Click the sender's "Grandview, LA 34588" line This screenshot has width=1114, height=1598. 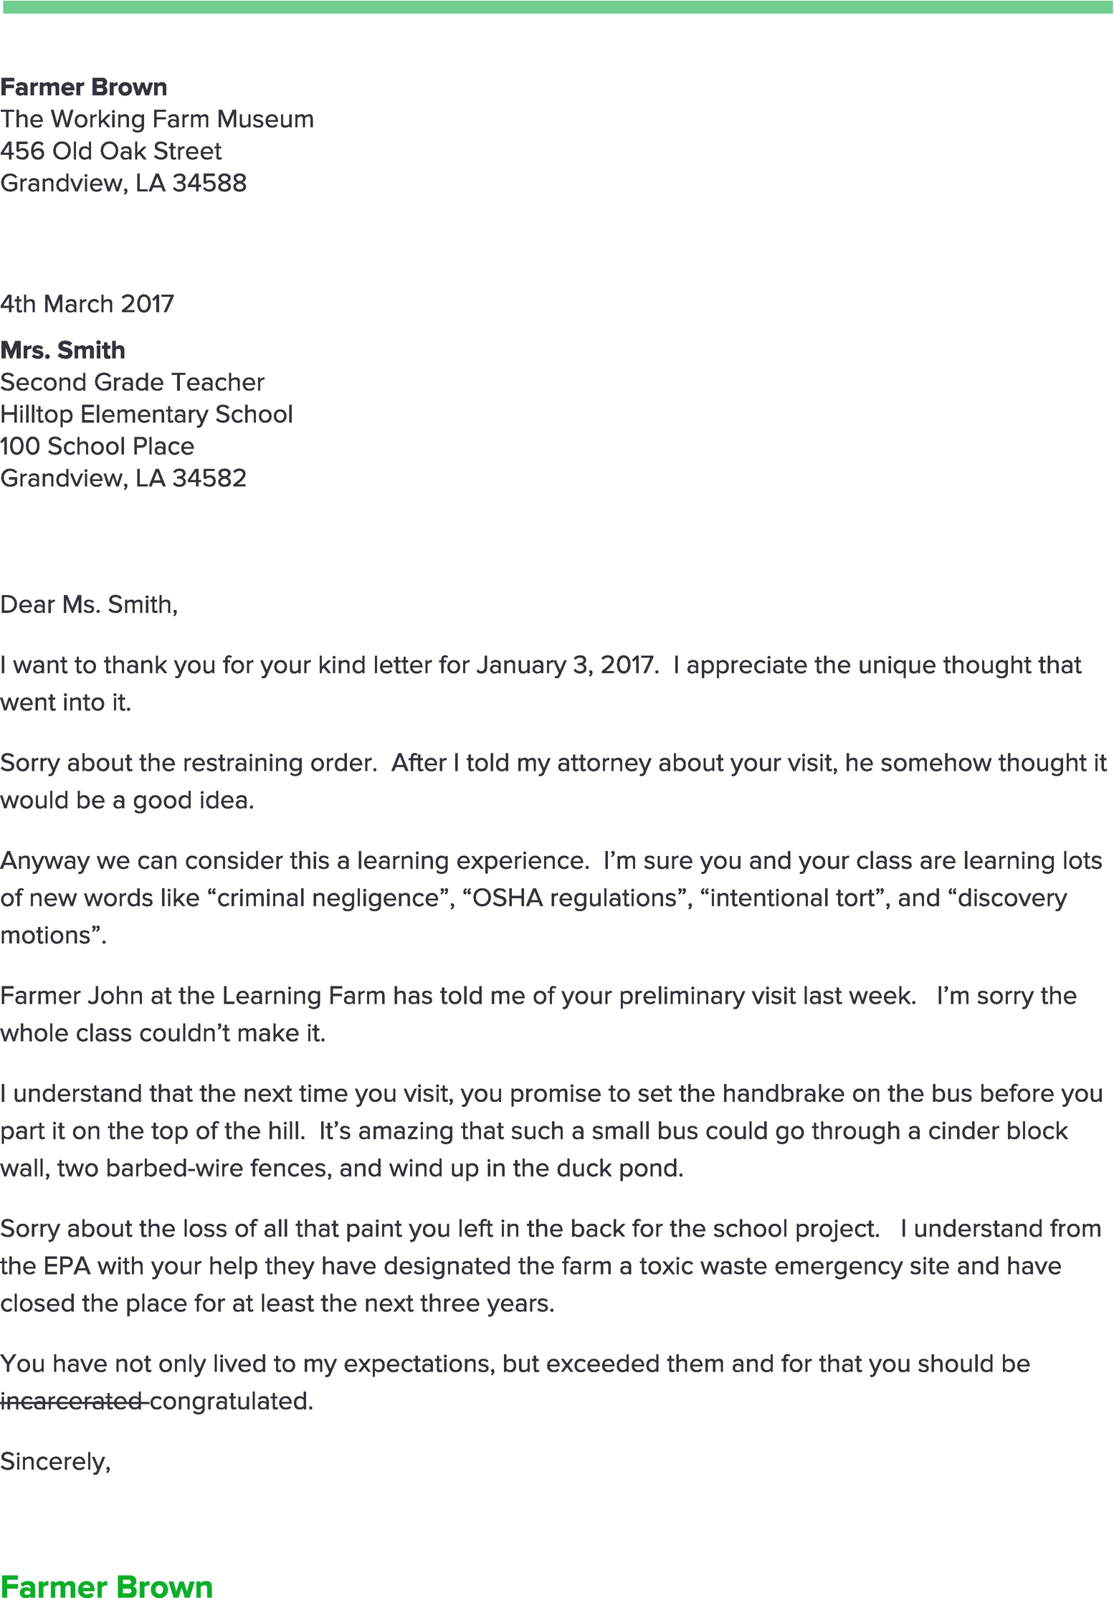(123, 184)
